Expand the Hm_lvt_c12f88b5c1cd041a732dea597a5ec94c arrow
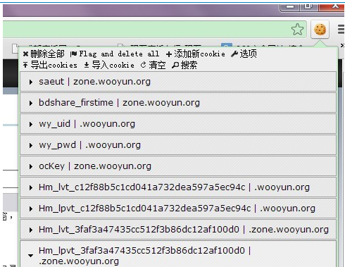Viewport: 345px width, 267px height. pos(31,187)
